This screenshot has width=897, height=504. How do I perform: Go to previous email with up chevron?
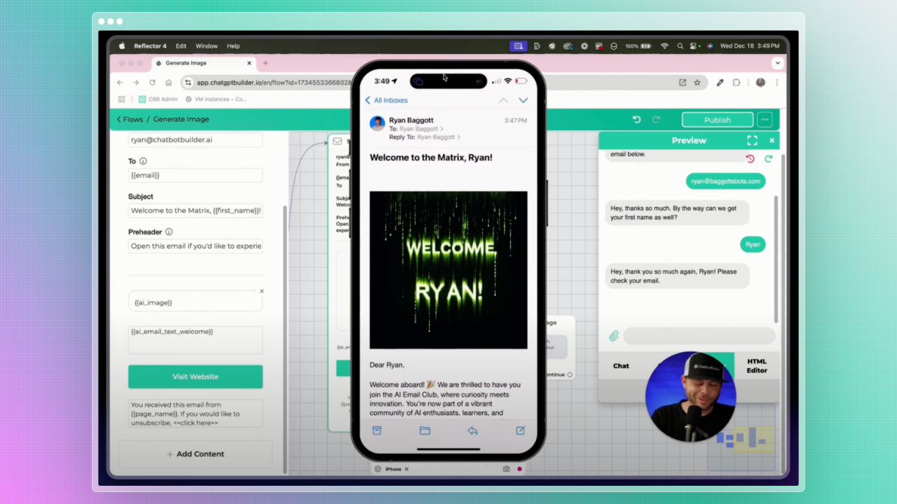click(x=503, y=100)
